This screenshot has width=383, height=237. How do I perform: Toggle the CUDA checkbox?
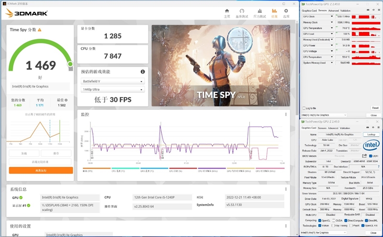click(x=333, y=220)
